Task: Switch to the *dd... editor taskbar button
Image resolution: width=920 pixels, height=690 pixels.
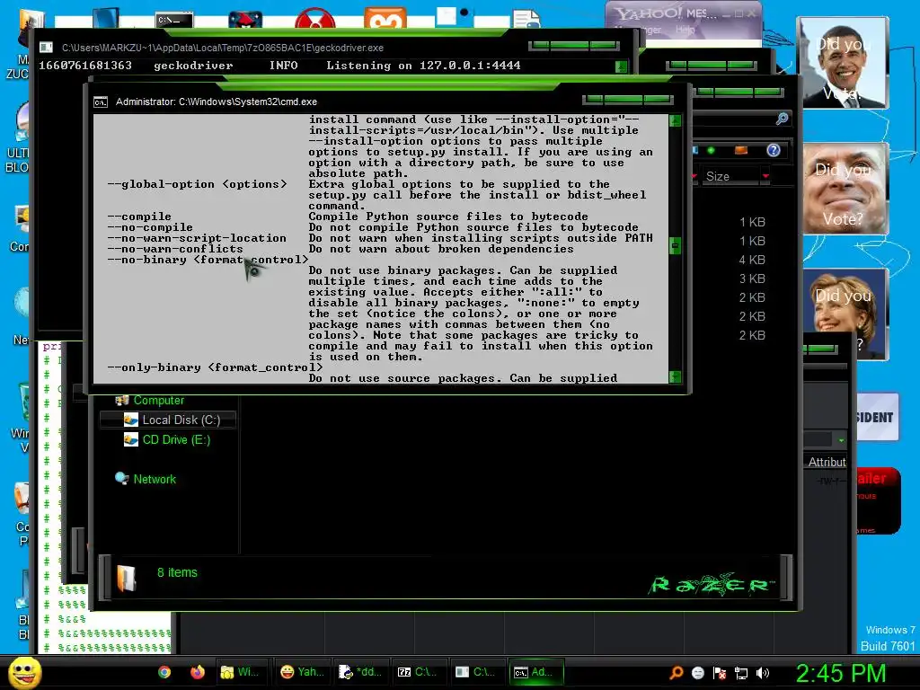Action: coord(361,672)
